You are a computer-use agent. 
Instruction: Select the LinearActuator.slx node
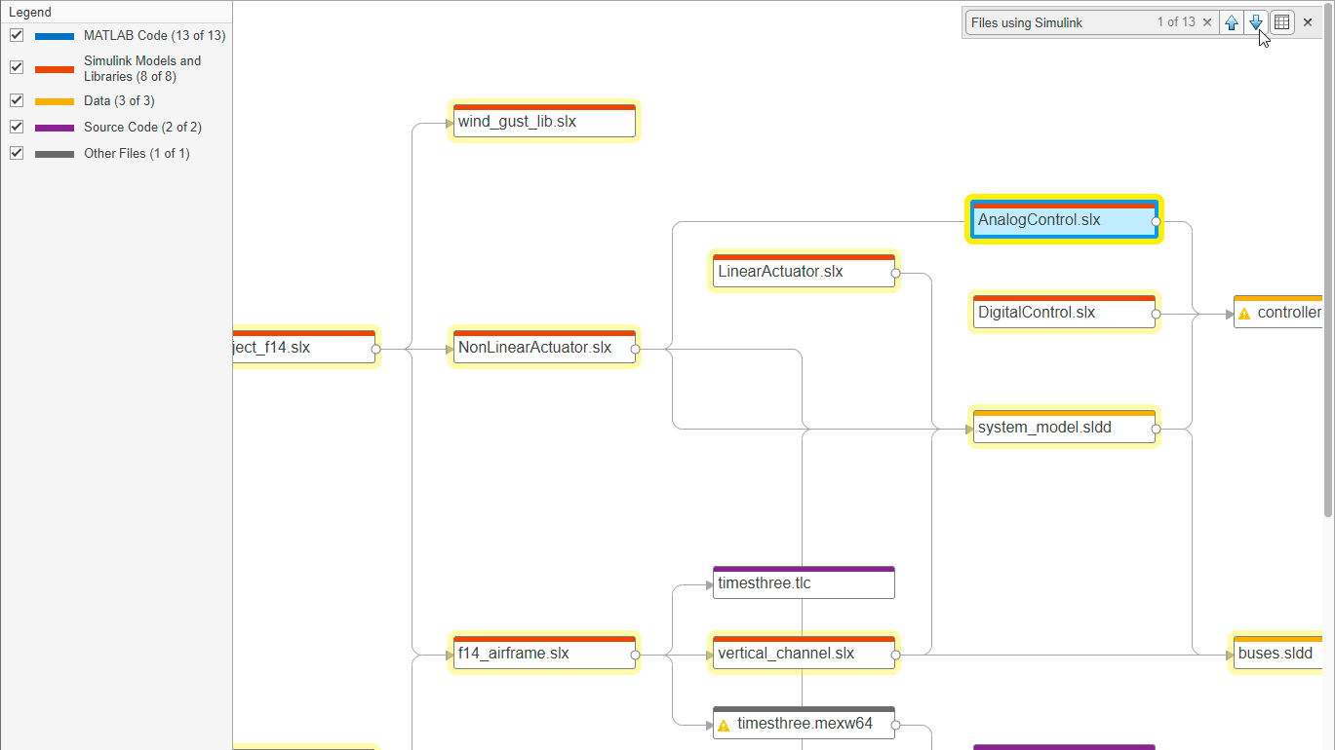[x=804, y=271]
